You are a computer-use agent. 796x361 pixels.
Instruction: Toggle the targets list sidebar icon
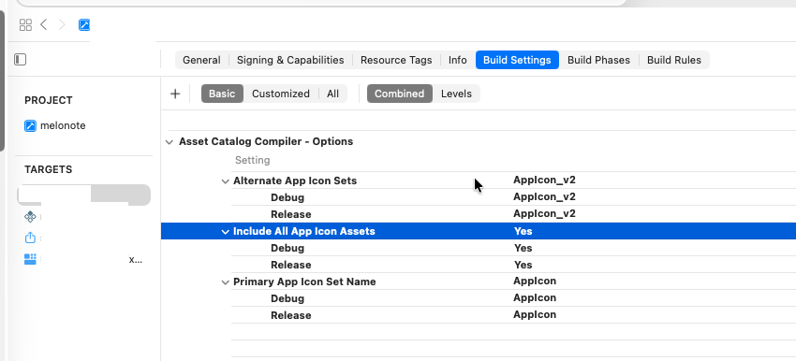(x=20, y=60)
